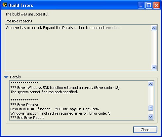Click the Details label
Screen dimensions: 162x137
15,77
